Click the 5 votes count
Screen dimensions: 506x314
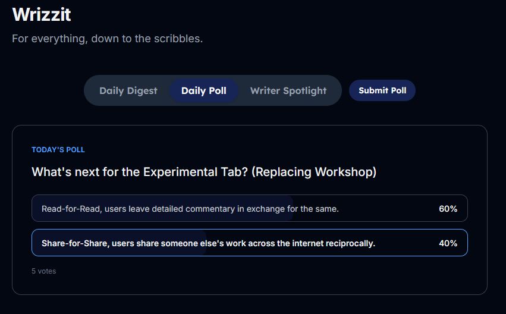click(x=44, y=271)
